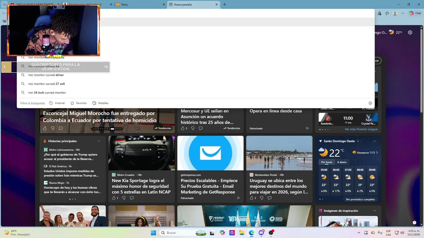Open Sunderland vs Crystal Palace match

click(x=348, y=119)
